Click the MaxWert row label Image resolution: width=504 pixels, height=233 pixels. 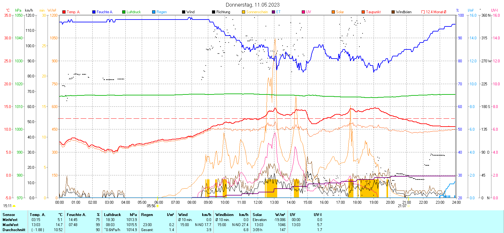coord(10,225)
